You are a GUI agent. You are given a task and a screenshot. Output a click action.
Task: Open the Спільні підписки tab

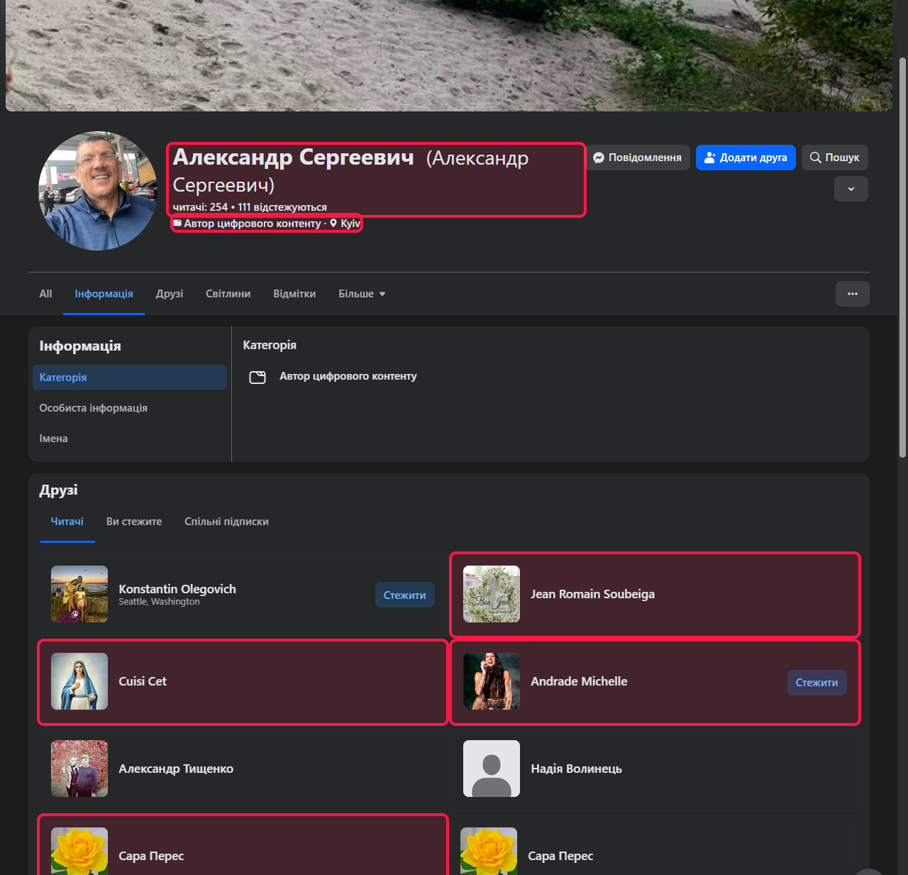pyautogui.click(x=226, y=522)
